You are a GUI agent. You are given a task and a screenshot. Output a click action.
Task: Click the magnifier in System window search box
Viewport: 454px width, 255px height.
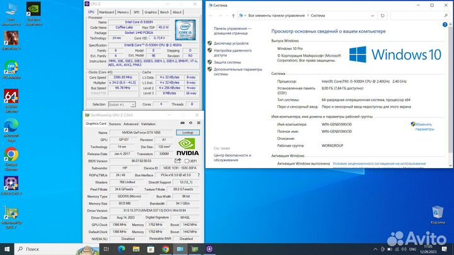pyautogui.click(x=446, y=16)
